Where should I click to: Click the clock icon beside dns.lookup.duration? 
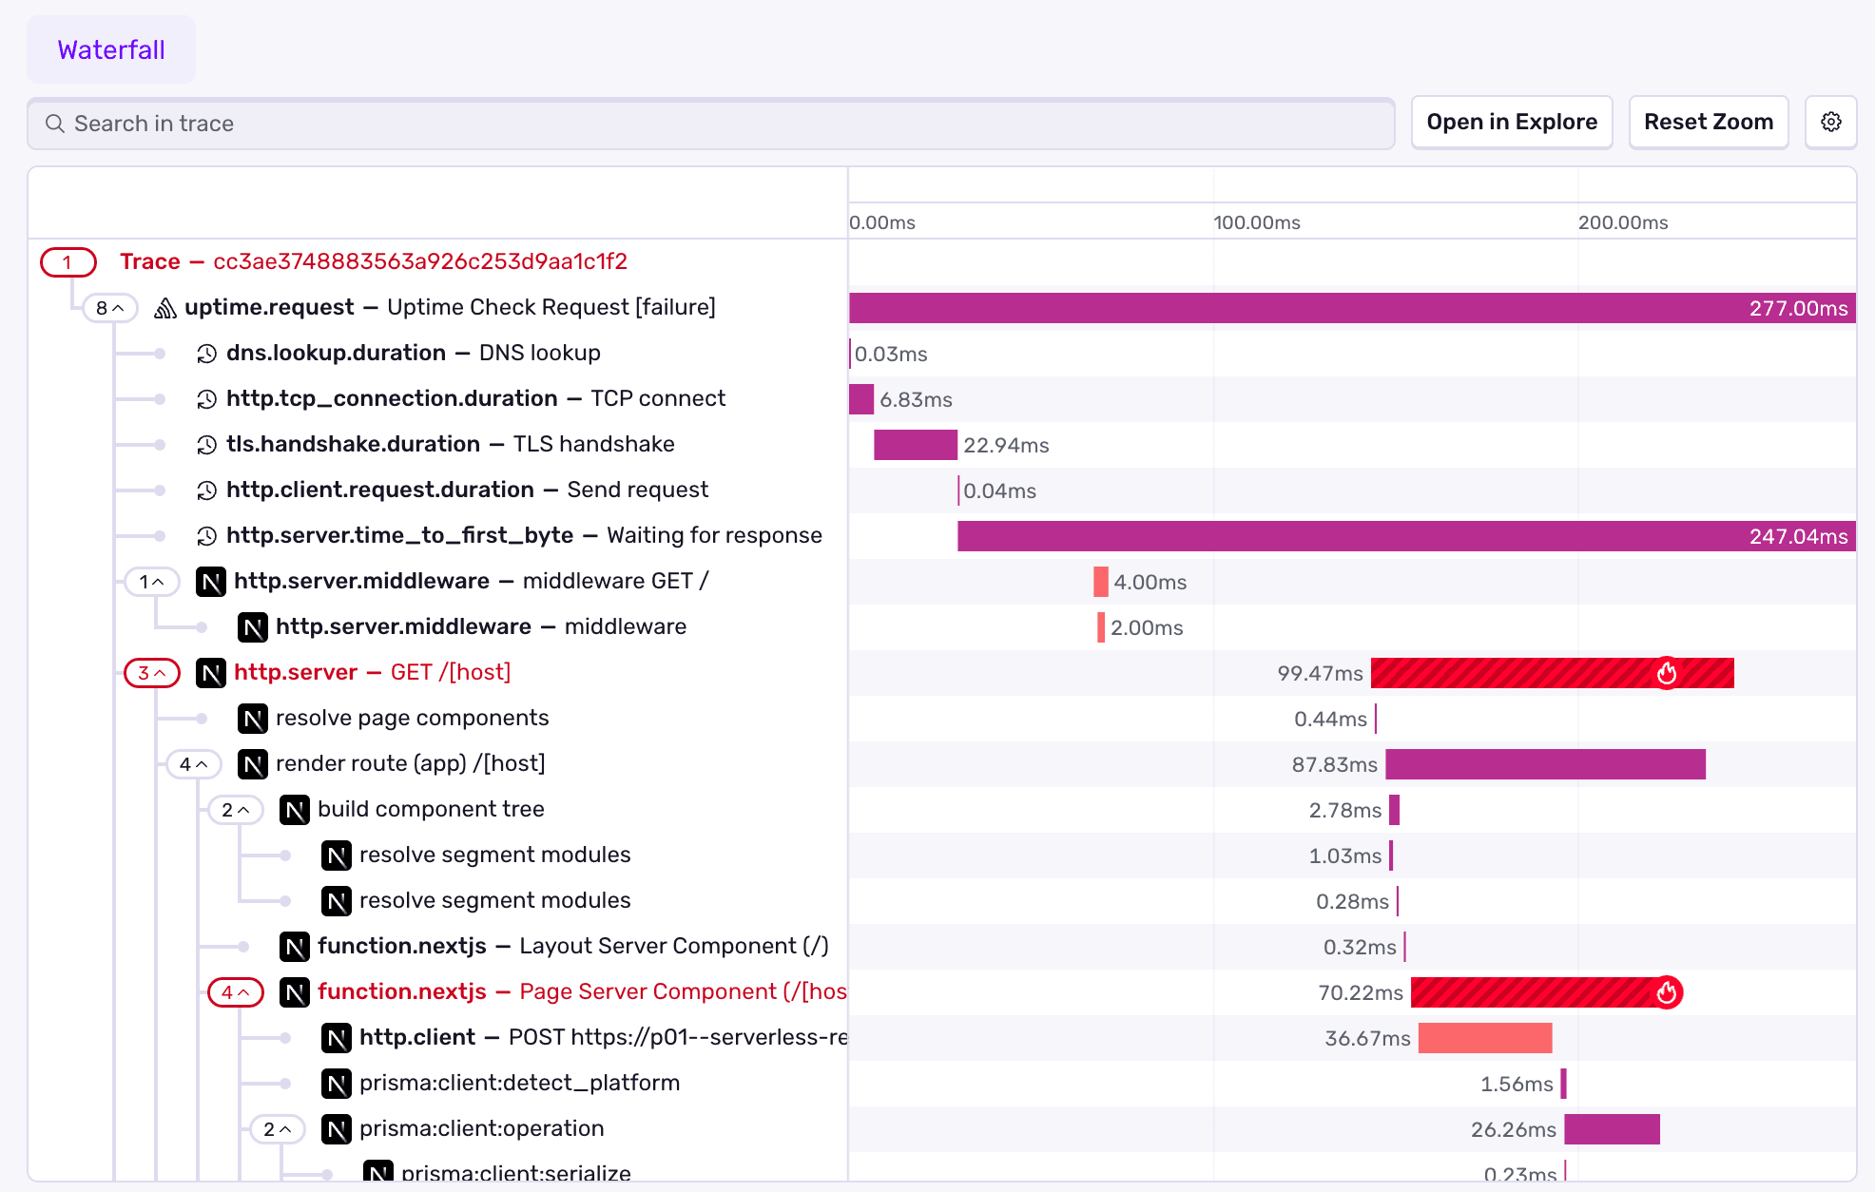(x=207, y=353)
